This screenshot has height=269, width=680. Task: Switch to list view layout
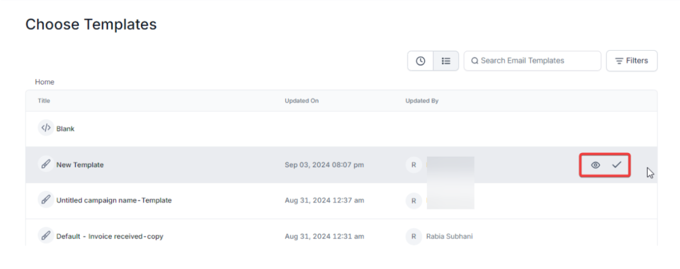click(446, 61)
